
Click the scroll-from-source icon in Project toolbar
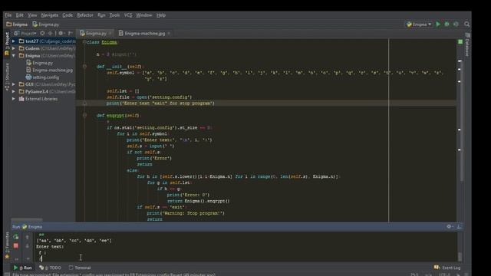tap(43, 33)
